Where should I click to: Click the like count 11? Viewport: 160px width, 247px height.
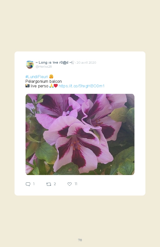pos(76,184)
